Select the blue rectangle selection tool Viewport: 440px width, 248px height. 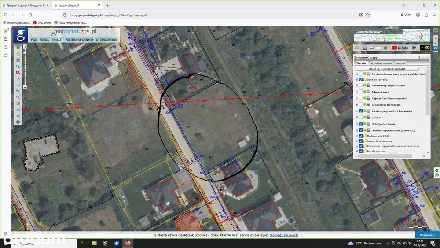coord(18,66)
